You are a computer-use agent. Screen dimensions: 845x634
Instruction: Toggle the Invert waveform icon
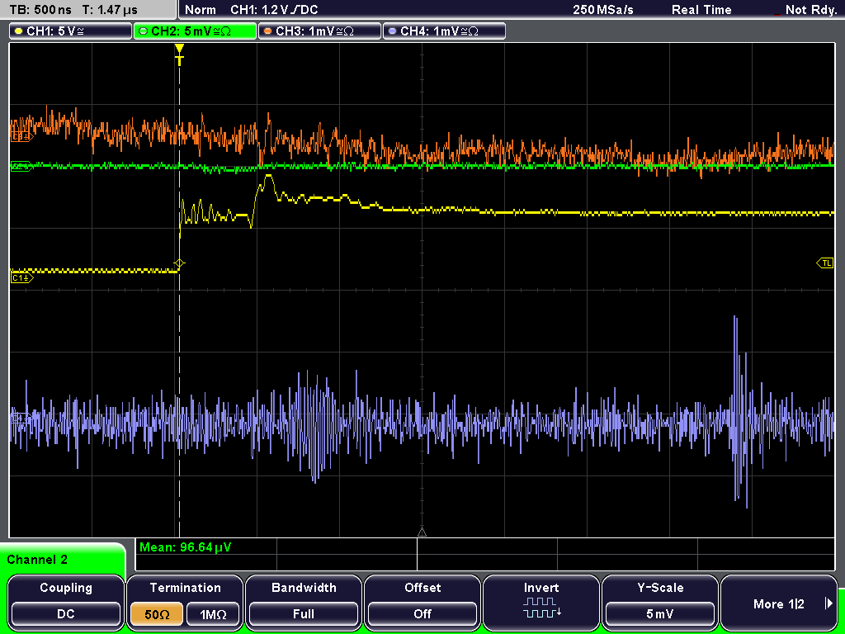[x=541, y=608]
